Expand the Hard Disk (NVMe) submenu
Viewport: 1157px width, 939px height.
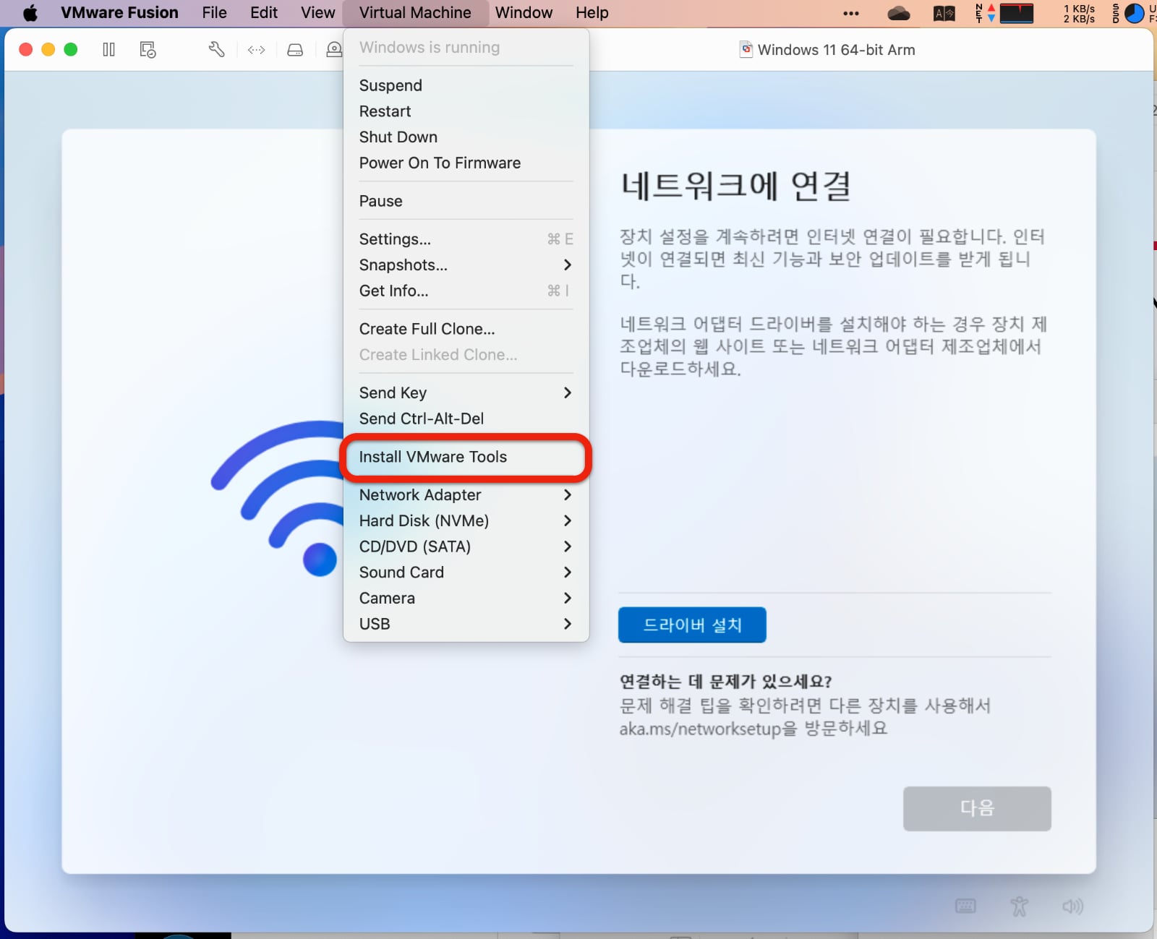(466, 520)
